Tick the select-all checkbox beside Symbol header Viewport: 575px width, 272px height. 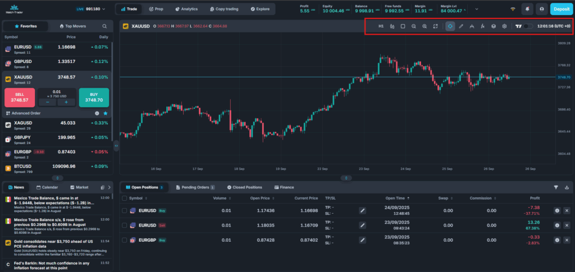coord(124,198)
